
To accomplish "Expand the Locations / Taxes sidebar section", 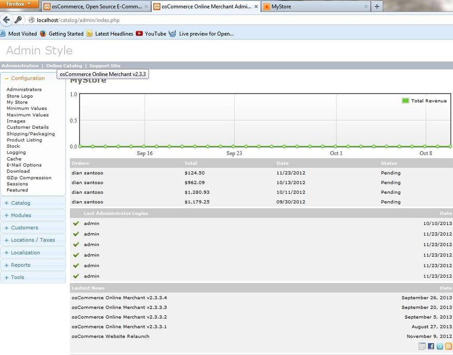I will tap(33, 240).
